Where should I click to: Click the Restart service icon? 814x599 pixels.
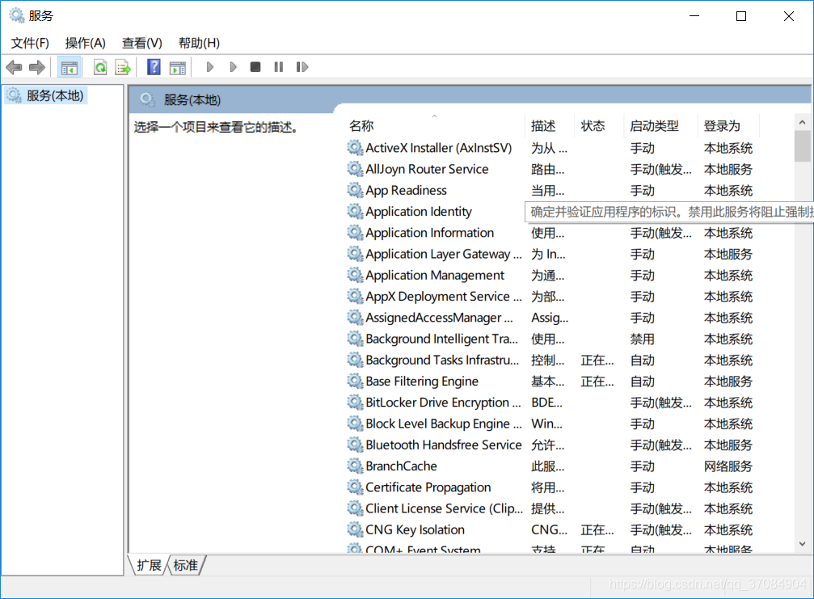click(x=302, y=67)
